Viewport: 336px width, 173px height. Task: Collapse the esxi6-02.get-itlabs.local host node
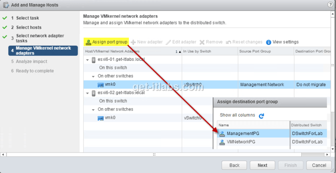click(88, 93)
